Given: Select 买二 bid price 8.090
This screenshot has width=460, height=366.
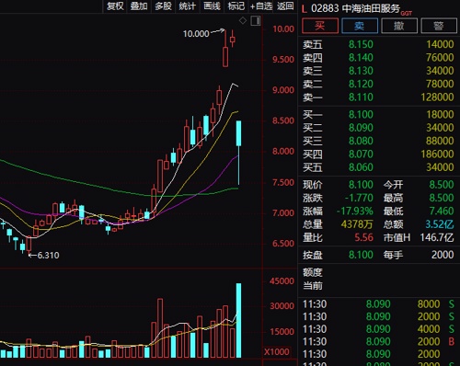Looking at the screenshot, I should point(361,128).
